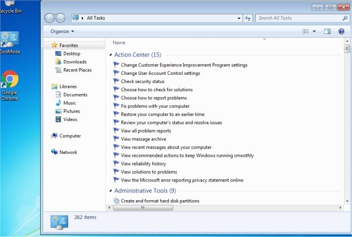Screen dimensions: 352x237
Task: Click the Back navigation arrow button
Action: (50, 18)
